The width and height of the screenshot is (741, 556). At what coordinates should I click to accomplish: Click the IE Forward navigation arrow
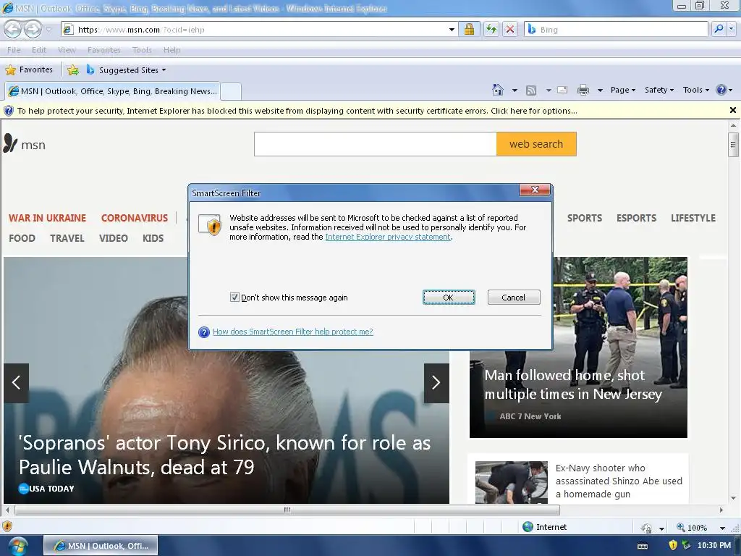33,29
